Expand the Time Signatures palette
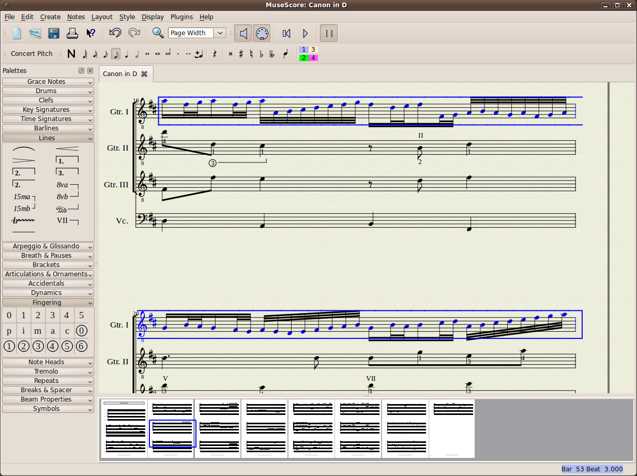The height and width of the screenshot is (476, 637). click(48, 118)
